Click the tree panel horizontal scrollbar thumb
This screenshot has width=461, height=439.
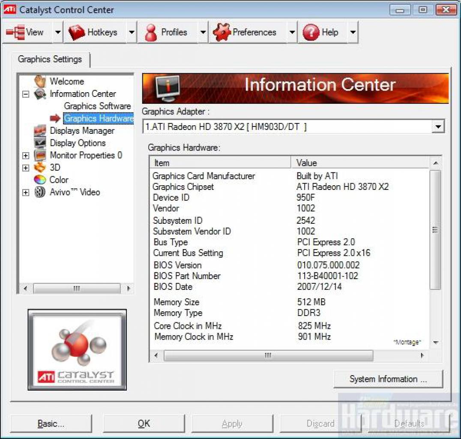(x=77, y=289)
